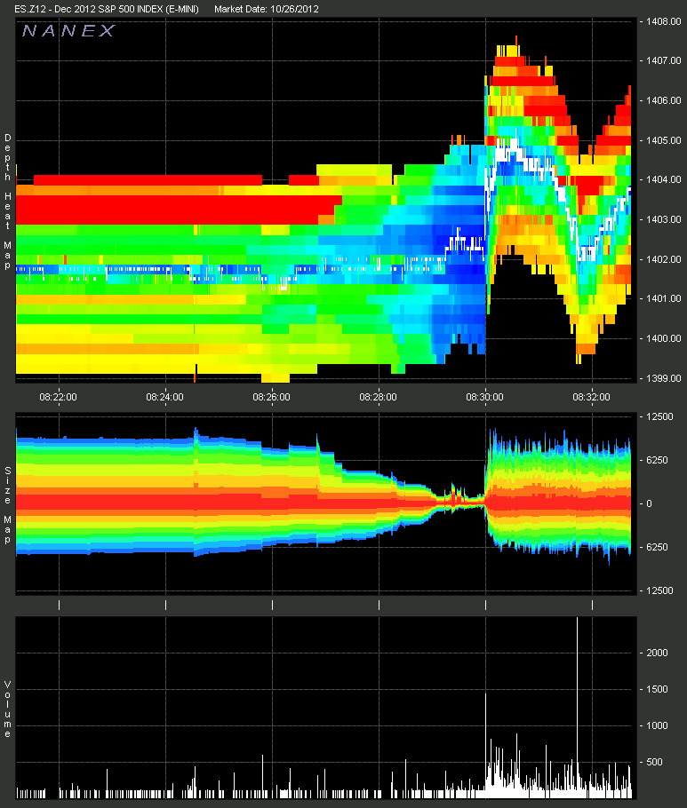Click the 1407.00 price axis label

pyautogui.click(x=663, y=60)
